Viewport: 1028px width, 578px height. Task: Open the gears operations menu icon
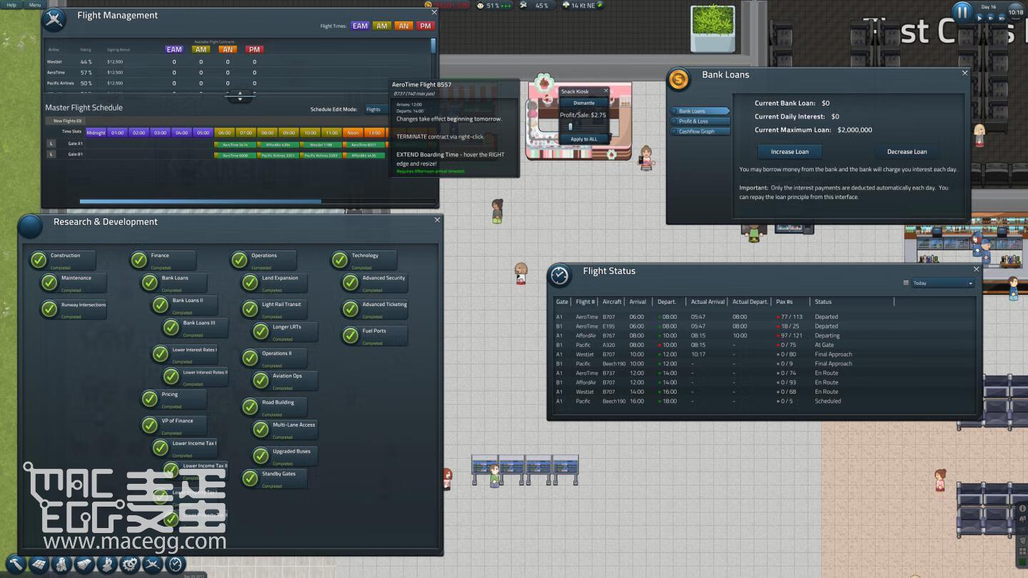[x=130, y=564]
